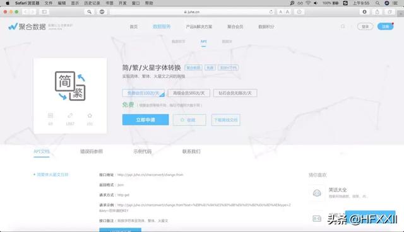This screenshot has height=232, width=404.
Task: Open the 文件 menu
Action: 49,3
